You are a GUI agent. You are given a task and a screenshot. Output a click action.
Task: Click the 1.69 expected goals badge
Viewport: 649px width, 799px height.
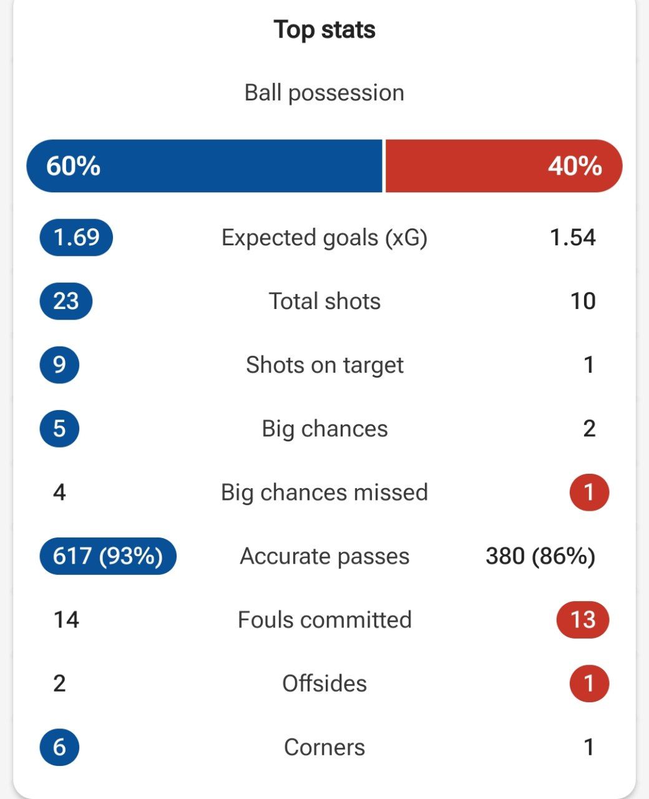coord(76,238)
